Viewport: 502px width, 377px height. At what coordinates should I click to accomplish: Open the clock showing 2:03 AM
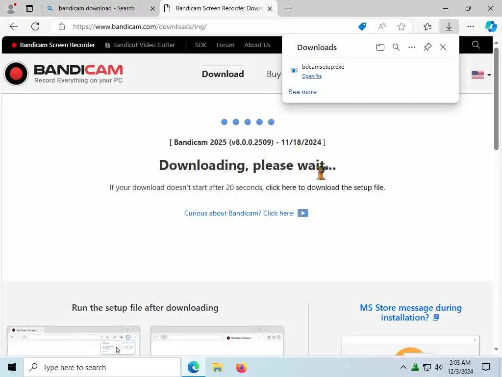click(x=460, y=367)
